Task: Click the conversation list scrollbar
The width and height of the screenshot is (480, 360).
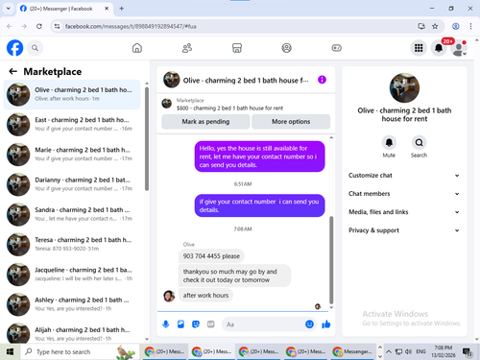Action: [x=147, y=139]
